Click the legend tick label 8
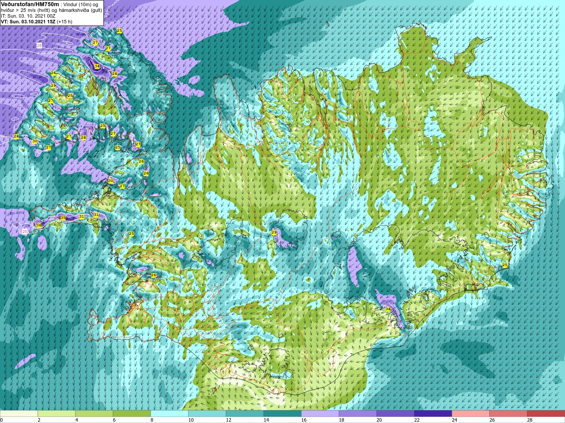 tap(153, 420)
